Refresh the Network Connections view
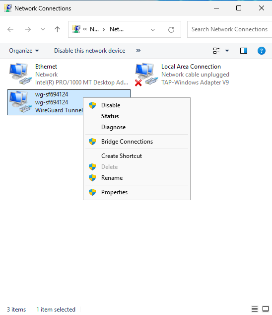The height and width of the screenshot is (315, 272). click(171, 30)
